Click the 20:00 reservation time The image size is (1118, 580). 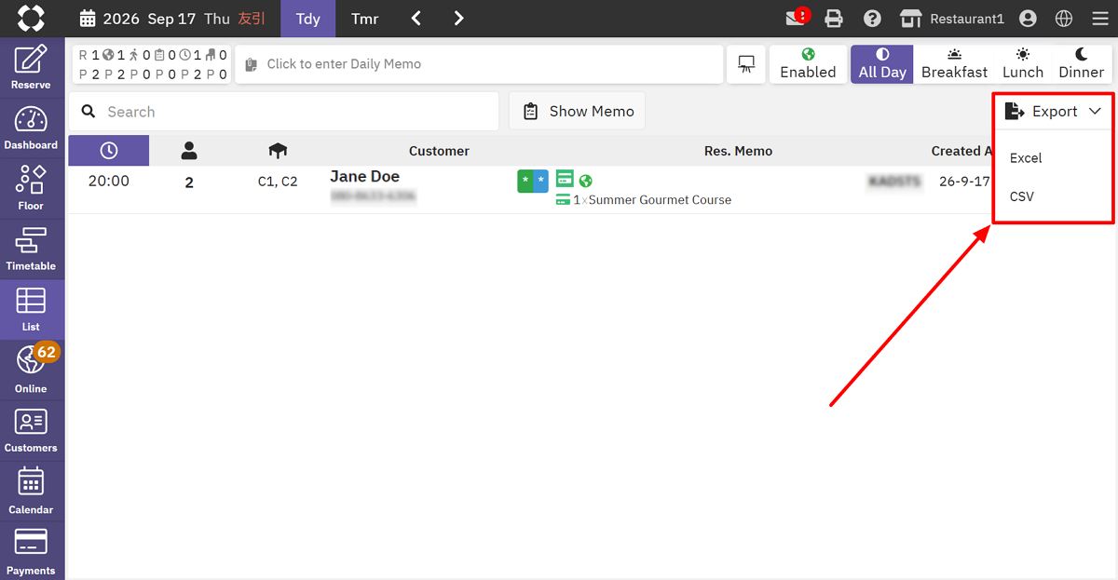pos(109,181)
